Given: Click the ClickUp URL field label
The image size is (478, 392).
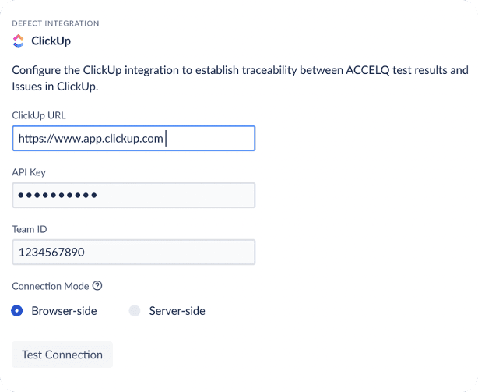Looking at the screenshot, I should point(39,115).
